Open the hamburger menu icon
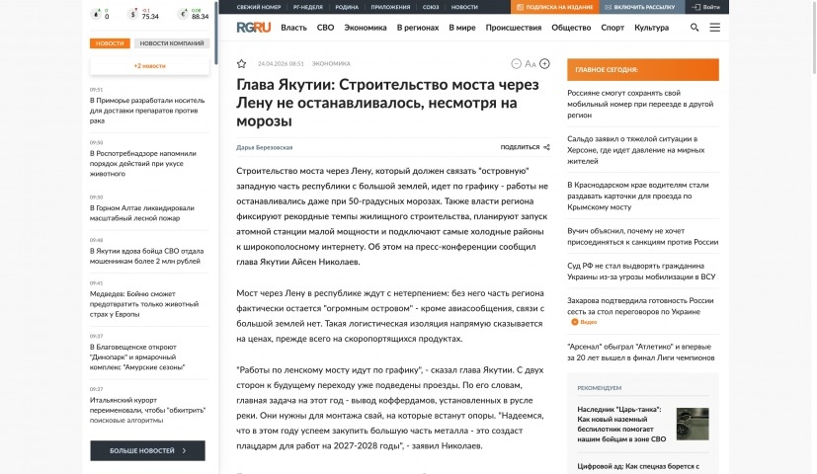This screenshot has height=474, width=817. [715, 28]
